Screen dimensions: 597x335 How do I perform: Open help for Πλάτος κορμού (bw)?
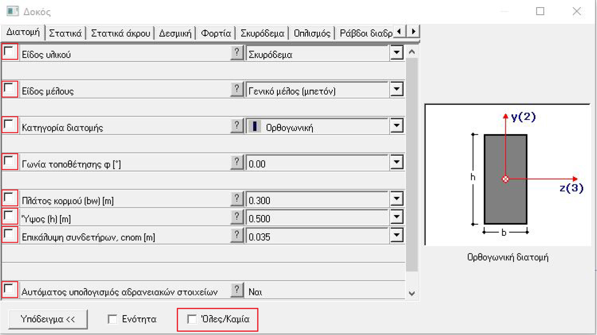237,198
